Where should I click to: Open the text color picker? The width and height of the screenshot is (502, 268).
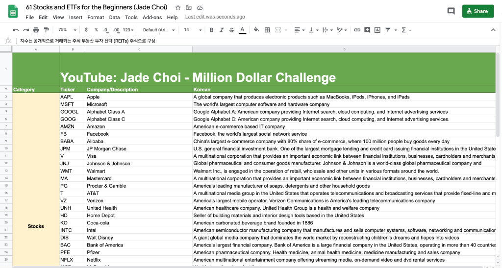pyautogui.click(x=242, y=30)
